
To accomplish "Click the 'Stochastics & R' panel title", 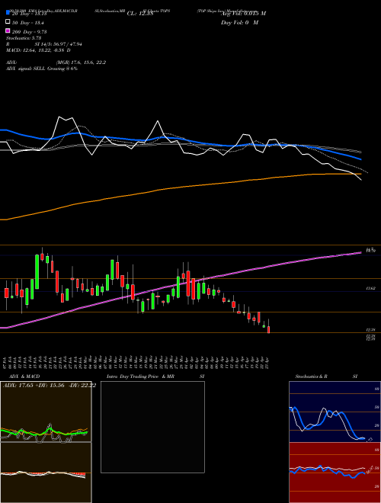I will 311,376.
